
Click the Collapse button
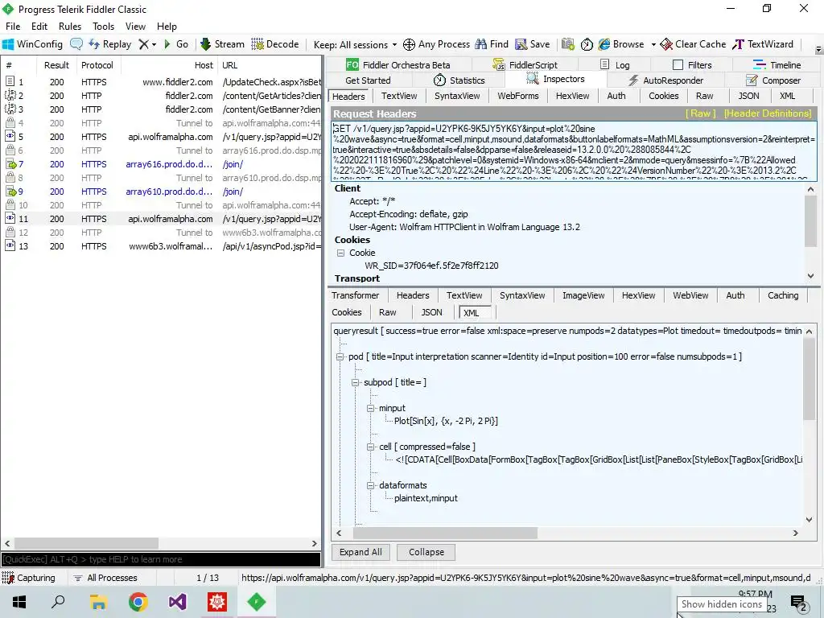[x=426, y=552]
